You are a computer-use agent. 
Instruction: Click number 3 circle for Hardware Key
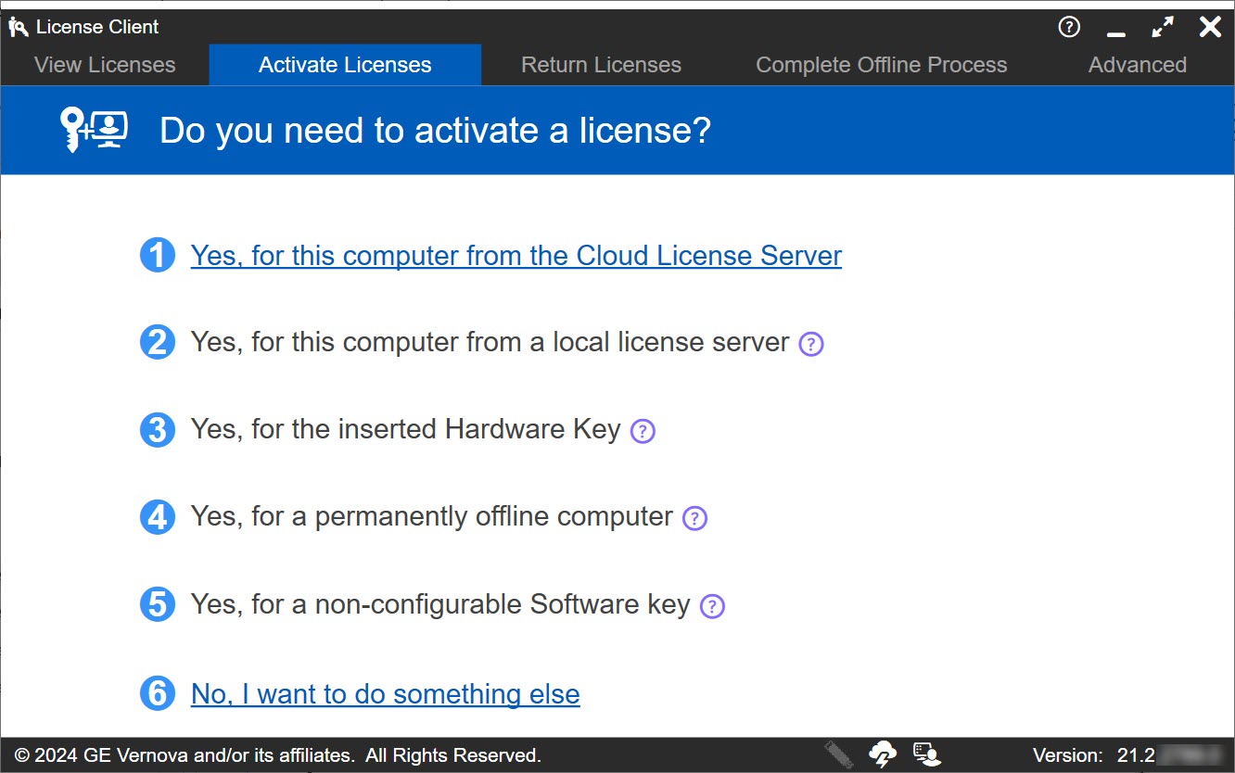[158, 430]
